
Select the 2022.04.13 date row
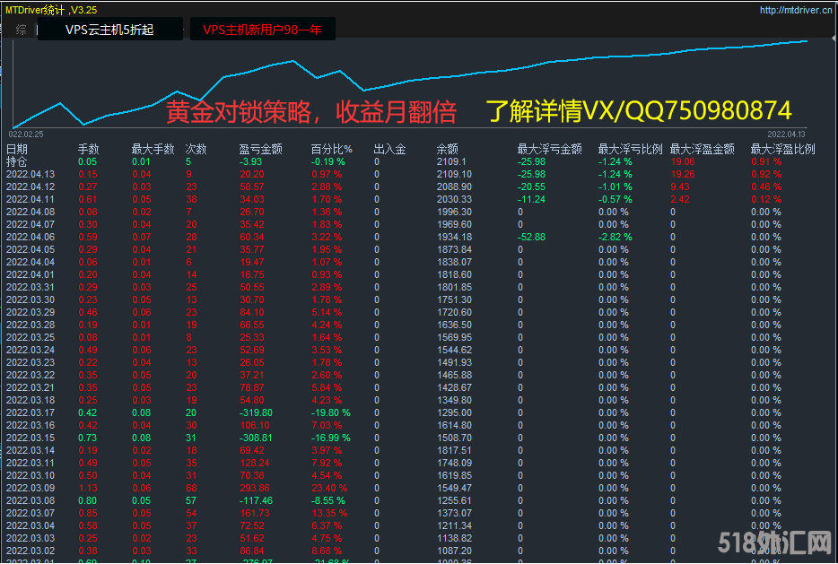coord(31,174)
